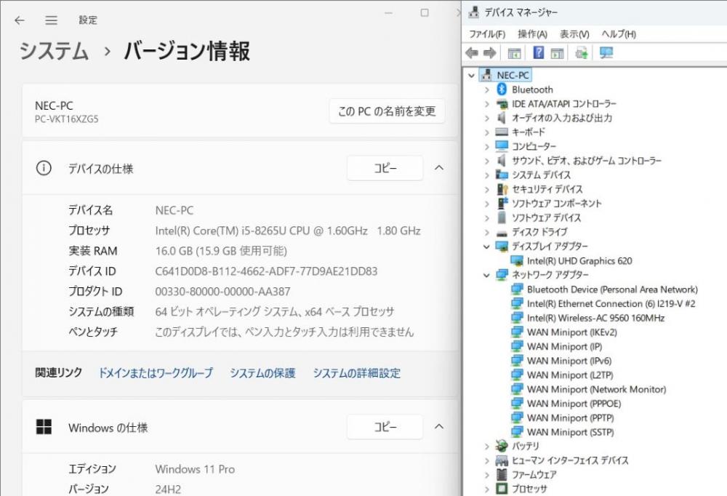Click the scan for hardware changes monitor icon
727x496 pixels.
(606, 53)
